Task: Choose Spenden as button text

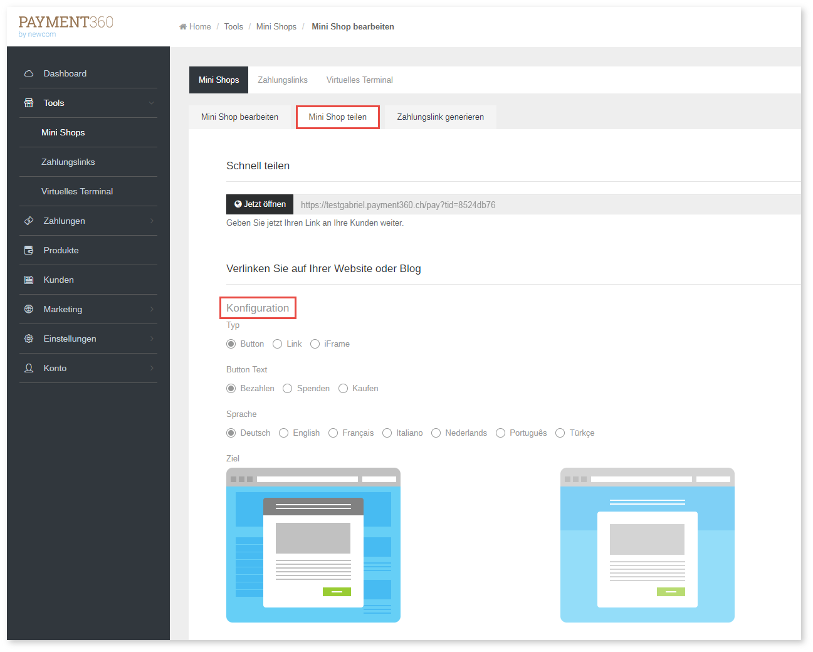Action: pyautogui.click(x=288, y=389)
